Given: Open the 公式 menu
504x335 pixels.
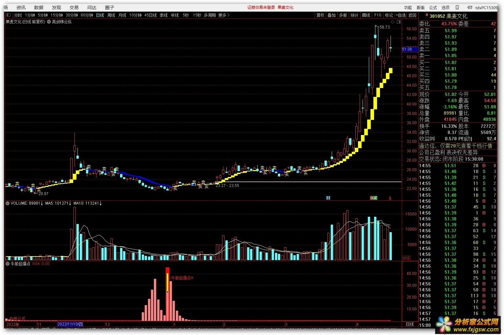Looking at the screenshot, I should 433,7.
